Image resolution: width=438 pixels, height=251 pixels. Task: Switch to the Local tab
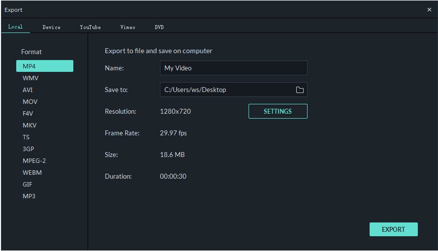click(x=15, y=27)
